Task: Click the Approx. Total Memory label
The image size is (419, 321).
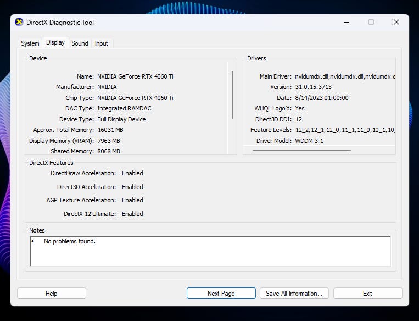Action: [x=64, y=130]
